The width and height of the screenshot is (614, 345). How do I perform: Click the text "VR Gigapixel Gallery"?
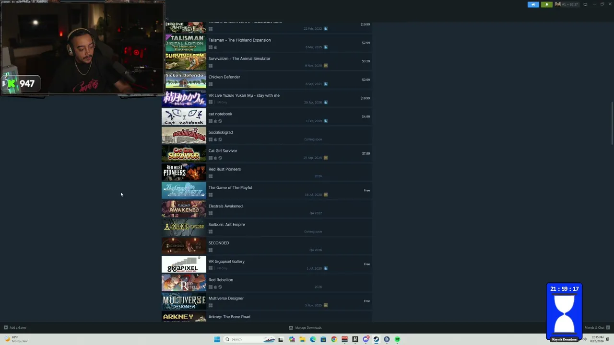[x=226, y=262]
